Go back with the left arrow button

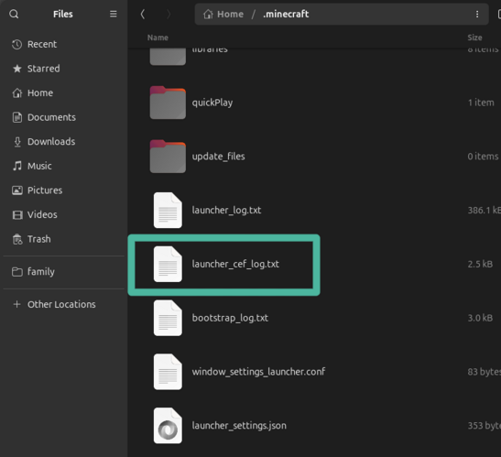(x=143, y=14)
